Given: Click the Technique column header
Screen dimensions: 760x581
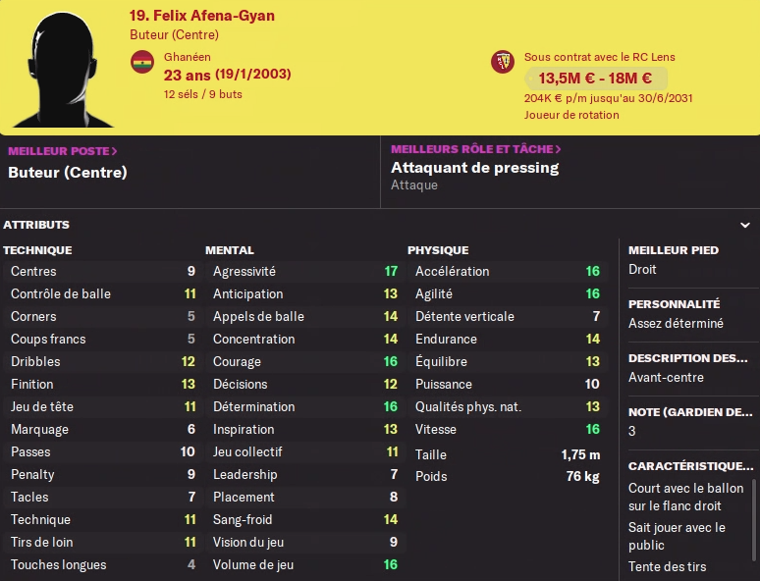Looking at the screenshot, I should coord(37,250).
